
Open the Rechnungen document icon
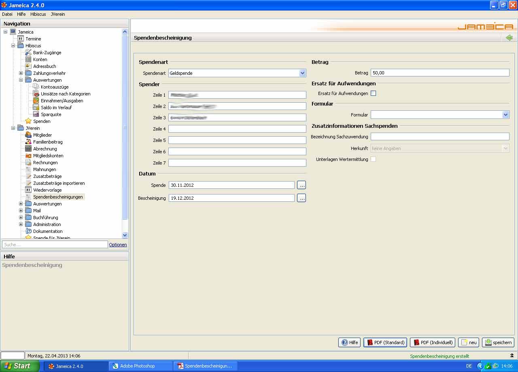pos(28,163)
